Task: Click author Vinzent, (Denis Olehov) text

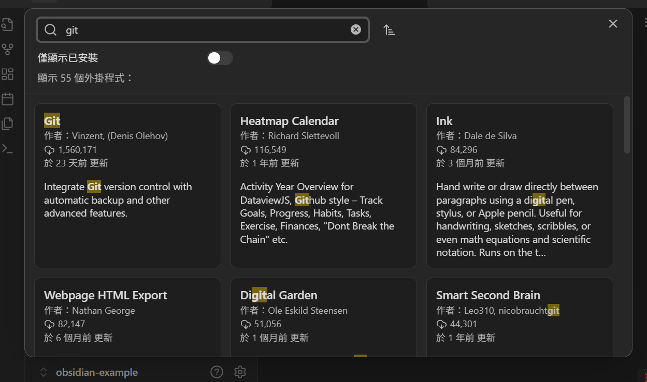Action: (120, 136)
